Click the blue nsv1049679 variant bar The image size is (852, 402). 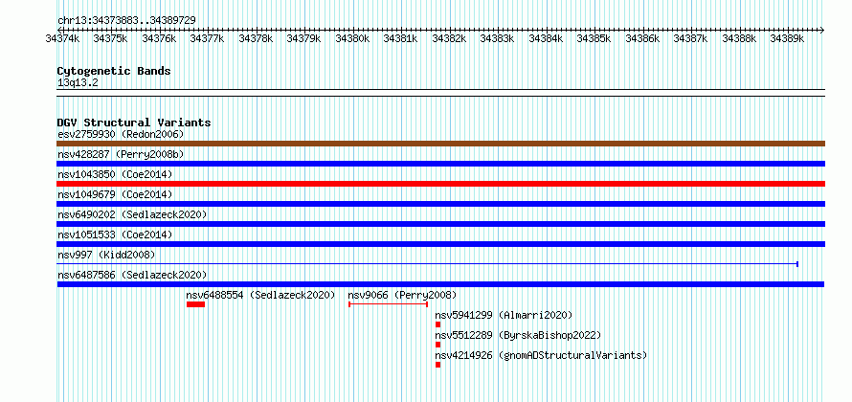(x=440, y=204)
